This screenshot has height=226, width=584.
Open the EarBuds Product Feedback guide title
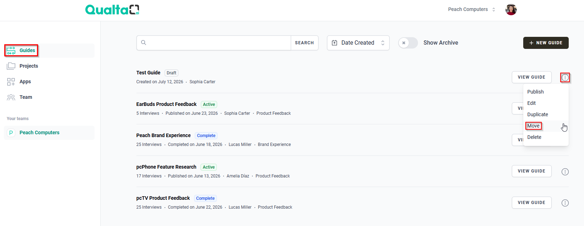pyautogui.click(x=166, y=104)
